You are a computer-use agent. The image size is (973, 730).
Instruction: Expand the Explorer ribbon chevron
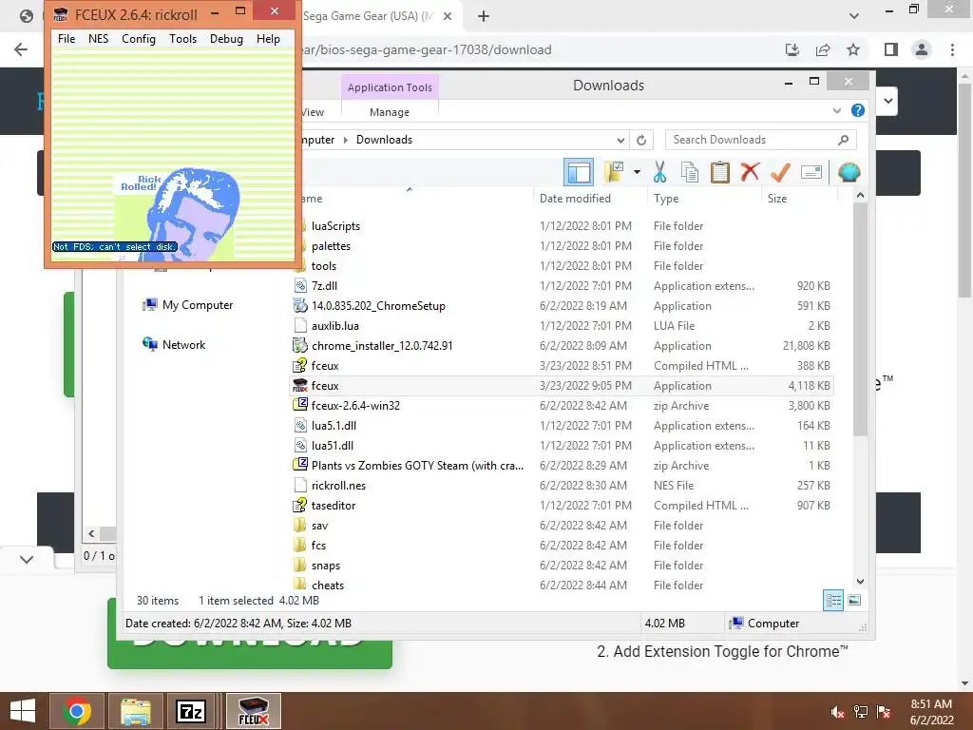[836, 110]
